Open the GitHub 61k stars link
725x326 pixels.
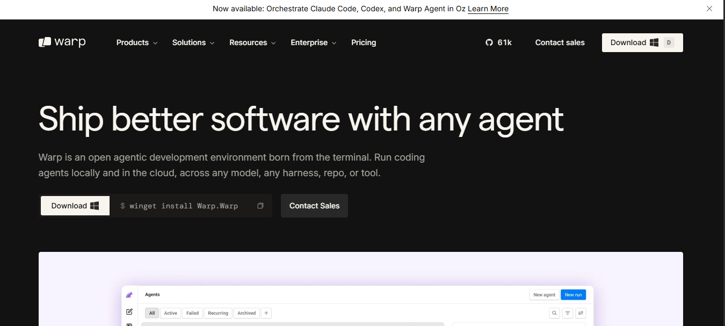(498, 42)
